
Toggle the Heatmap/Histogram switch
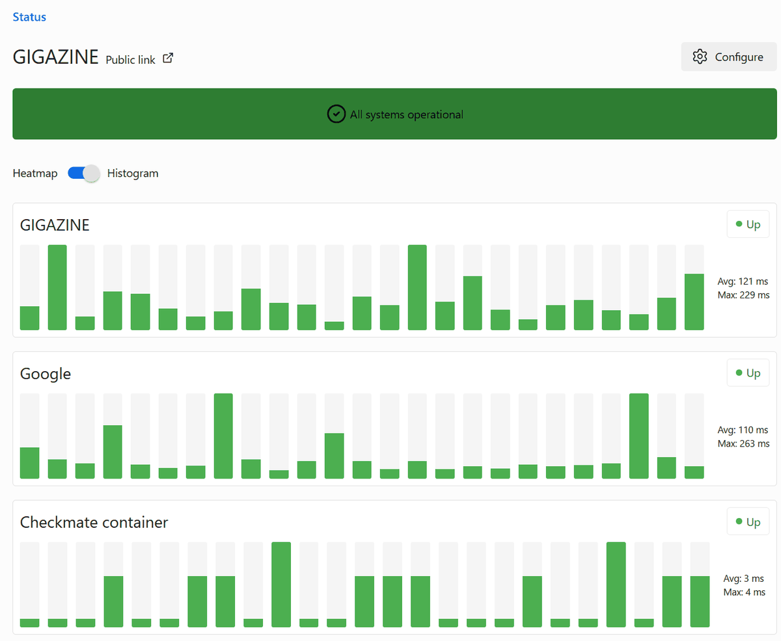click(83, 174)
